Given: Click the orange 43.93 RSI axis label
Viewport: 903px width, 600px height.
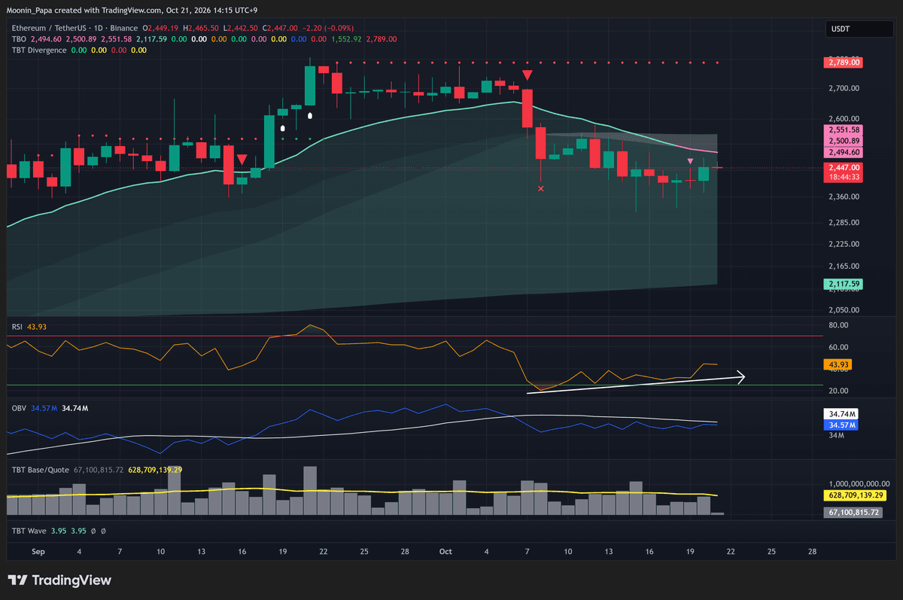Looking at the screenshot, I should pos(838,364).
